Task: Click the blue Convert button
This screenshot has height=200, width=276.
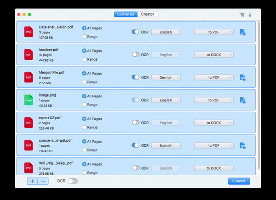Action: tap(239, 181)
